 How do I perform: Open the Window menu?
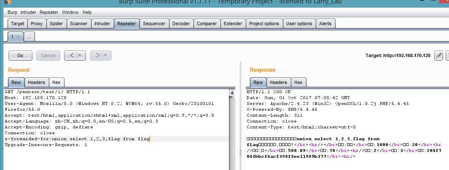[70, 12]
